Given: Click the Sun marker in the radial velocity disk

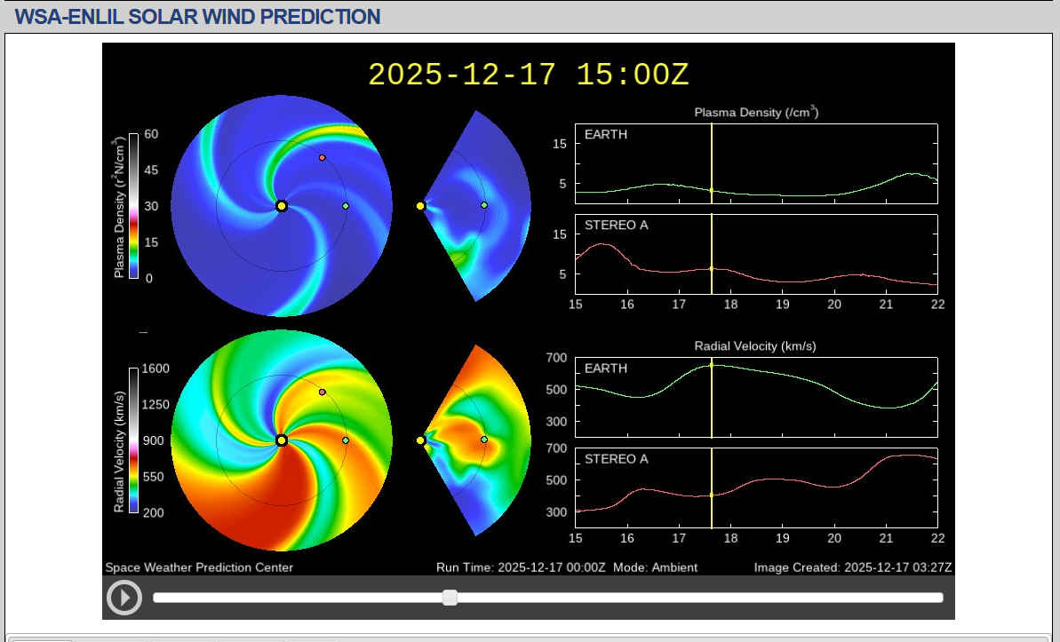Looking at the screenshot, I should point(282,440).
